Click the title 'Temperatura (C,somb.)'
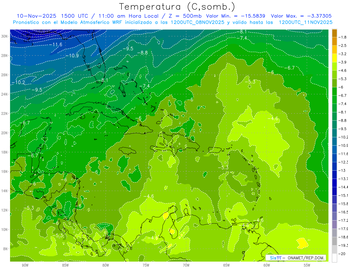The image size is (348, 269). point(177,7)
